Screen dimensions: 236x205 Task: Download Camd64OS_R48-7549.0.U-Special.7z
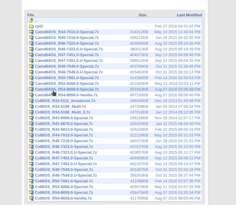[69, 72]
